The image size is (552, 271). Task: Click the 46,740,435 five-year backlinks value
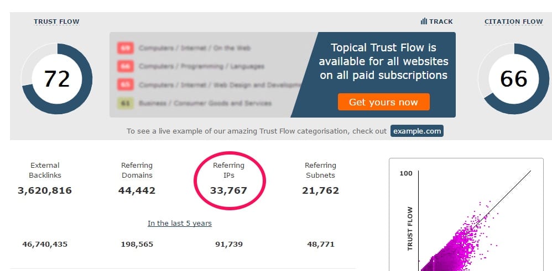(x=45, y=245)
